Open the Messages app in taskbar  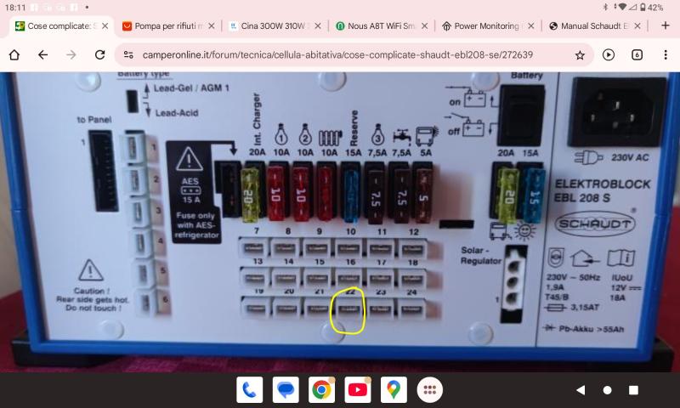pyautogui.click(x=286, y=390)
